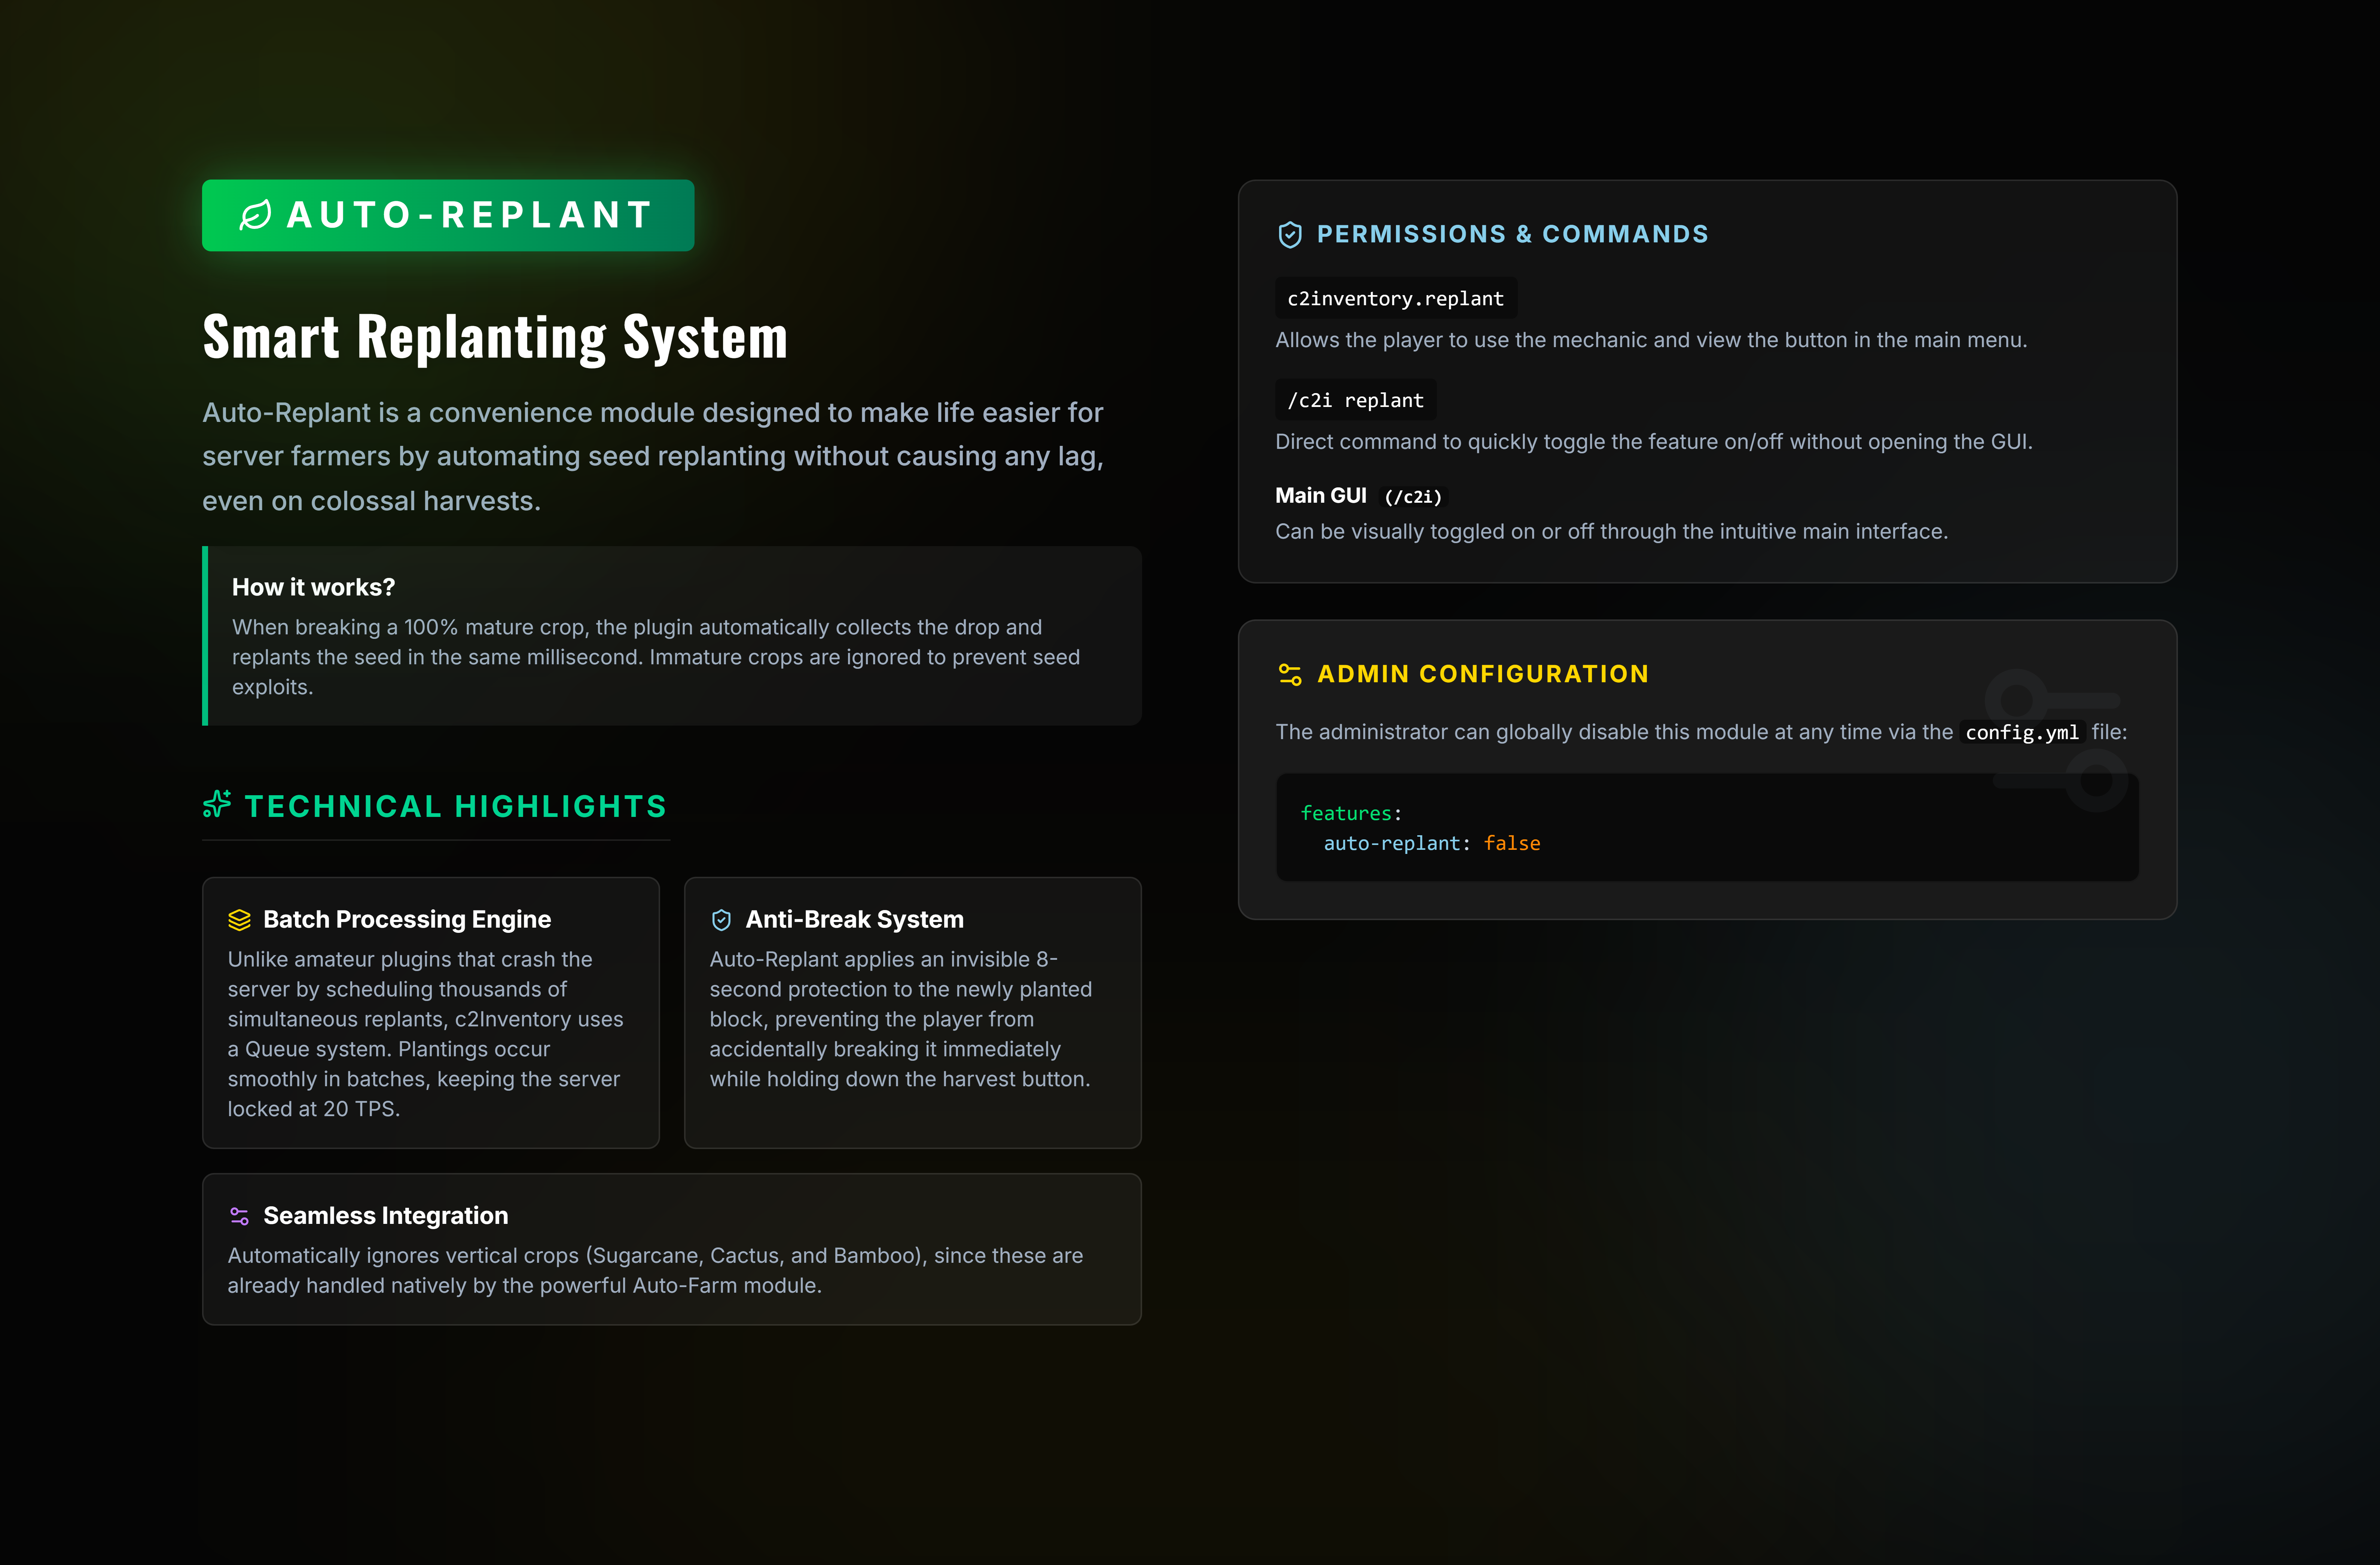Click the sliders icon beside Admin Configuration

[x=1290, y=674]
